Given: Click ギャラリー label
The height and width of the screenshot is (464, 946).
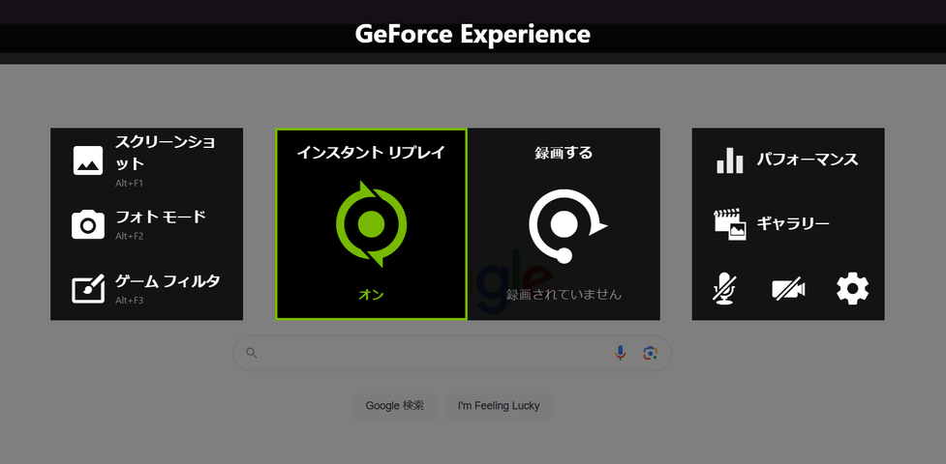Looking at the screenshot, I should click(x=793, y=223).
